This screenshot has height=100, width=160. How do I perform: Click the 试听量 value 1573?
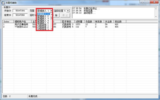[x=78, y=24]
